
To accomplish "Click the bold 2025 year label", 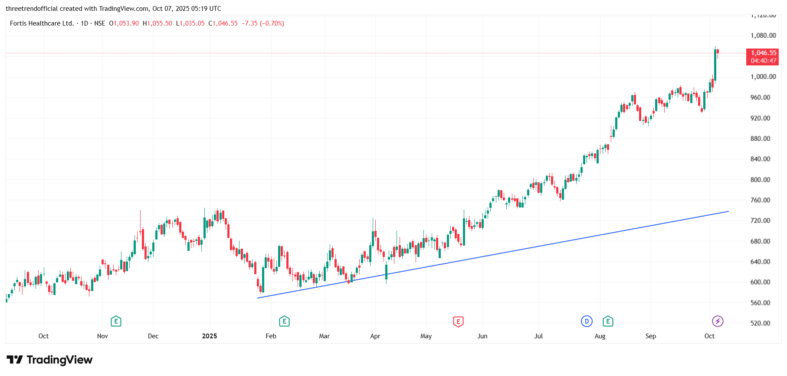I will coord(210,336).
